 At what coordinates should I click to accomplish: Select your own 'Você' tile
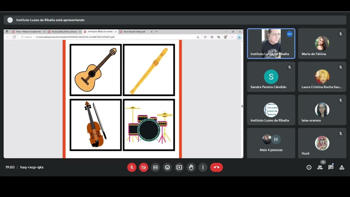322,143
